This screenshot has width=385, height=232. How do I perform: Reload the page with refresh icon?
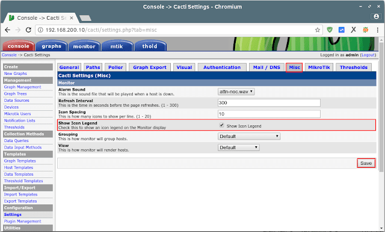click(28, 30)
